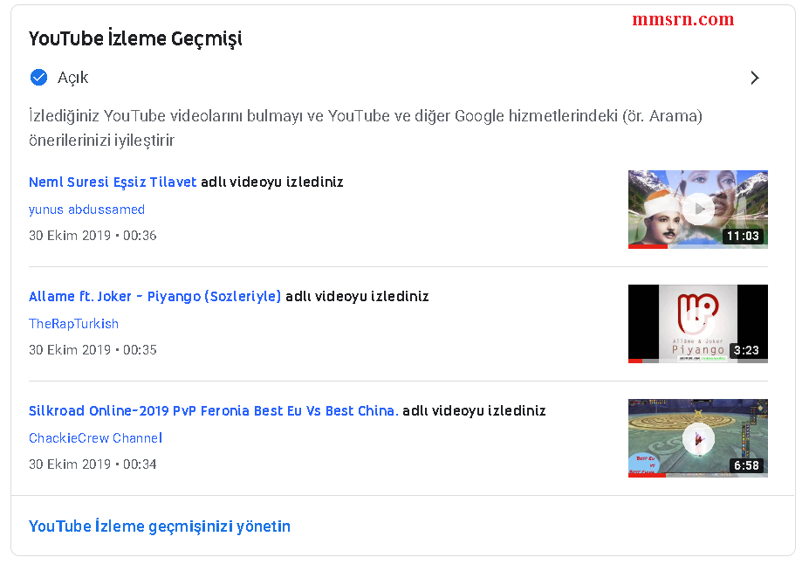Go to TheRapTurkish channel
Screen dimensions: 809x564
pyautogui.click(x=74, y=324)
